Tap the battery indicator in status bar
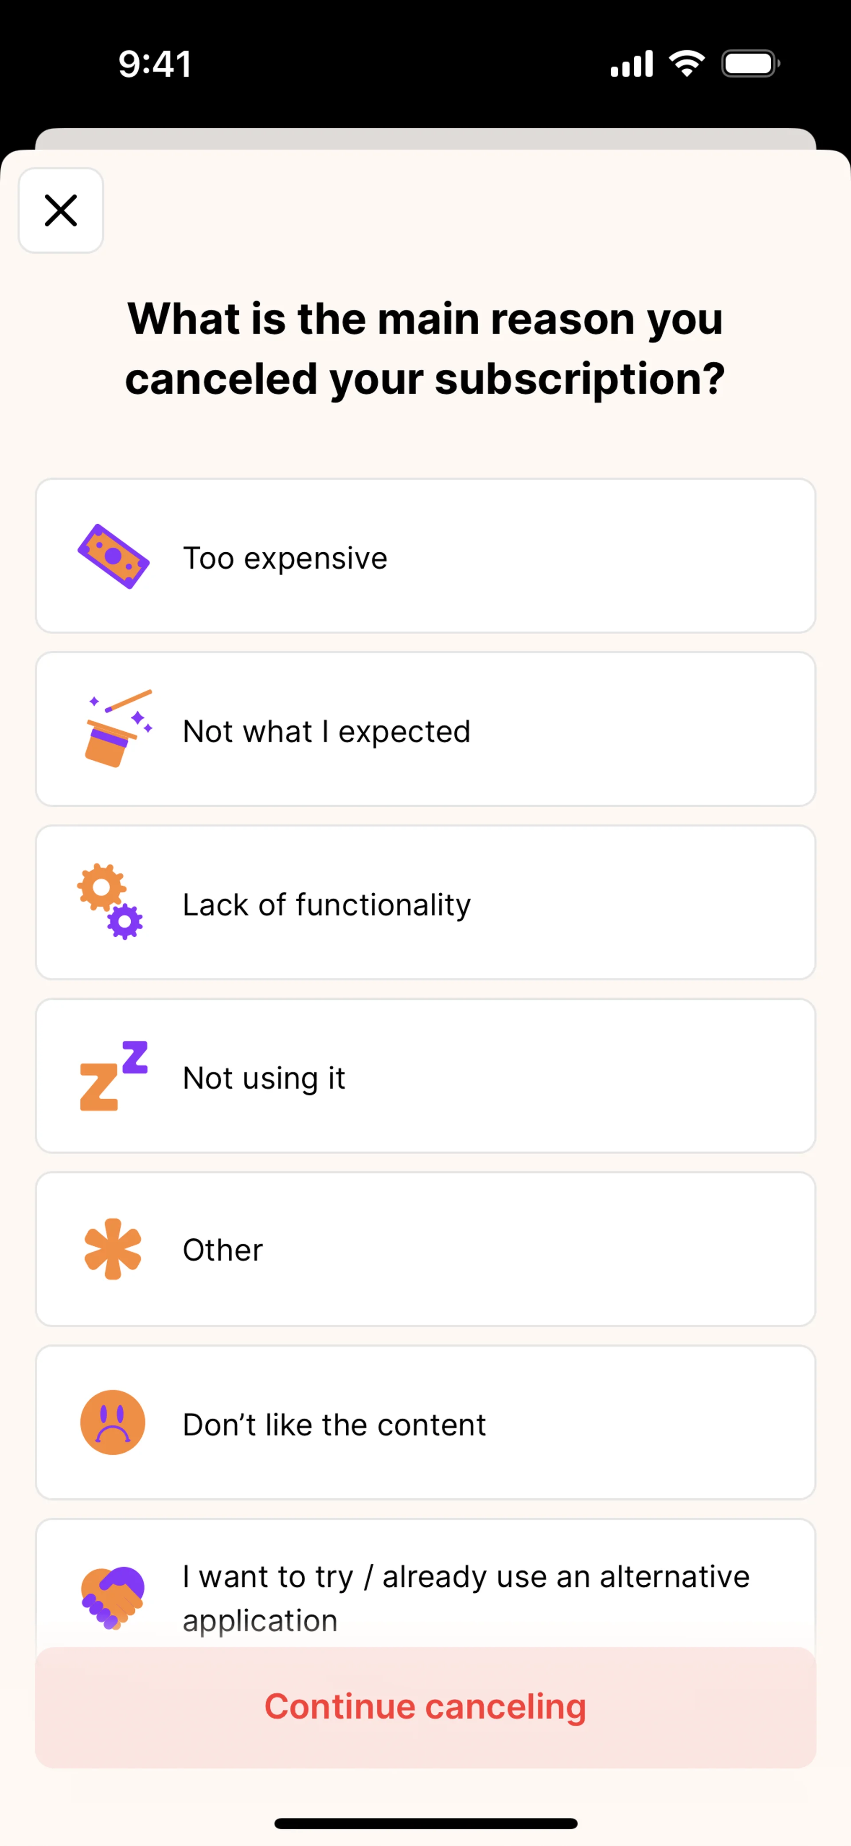Image resolution: width=851 pixels, height=1846 pixels. [x=750, y=64]
